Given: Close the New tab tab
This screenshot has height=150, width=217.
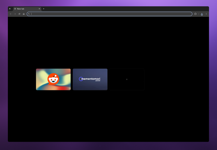Looking at the screenshot, I should 39,9.
